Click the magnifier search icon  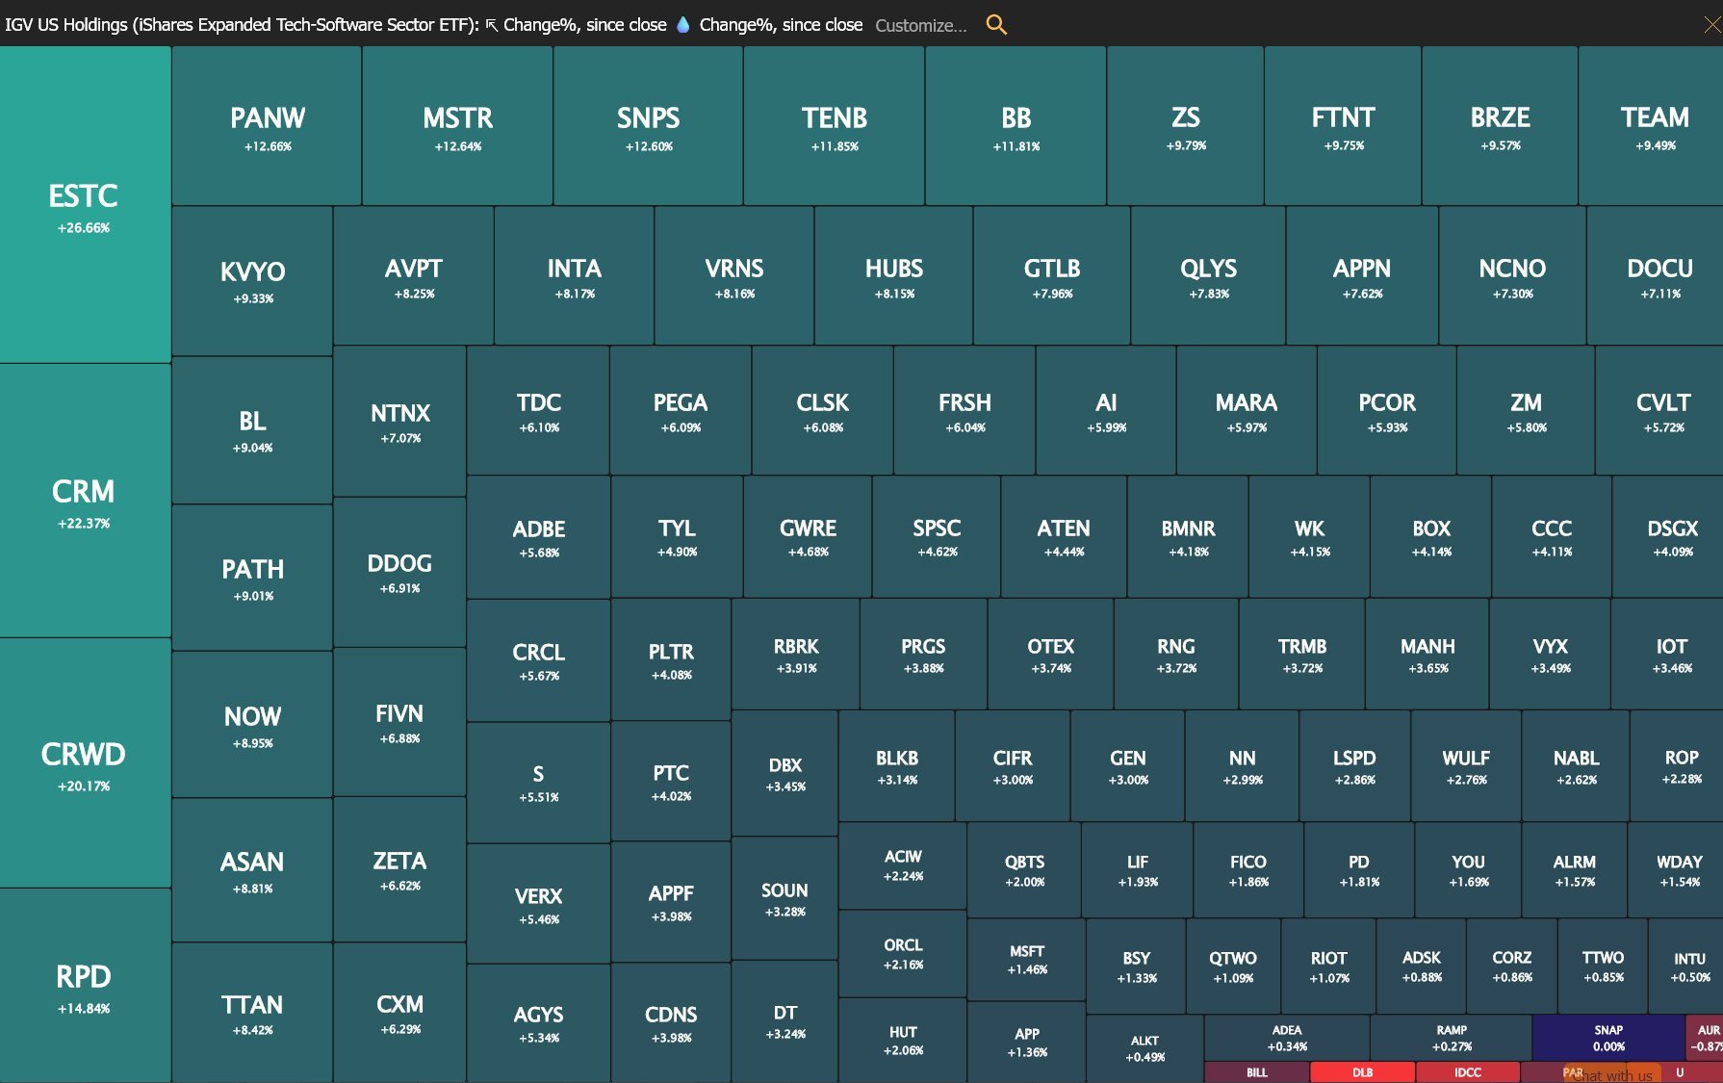click(996, 25)
